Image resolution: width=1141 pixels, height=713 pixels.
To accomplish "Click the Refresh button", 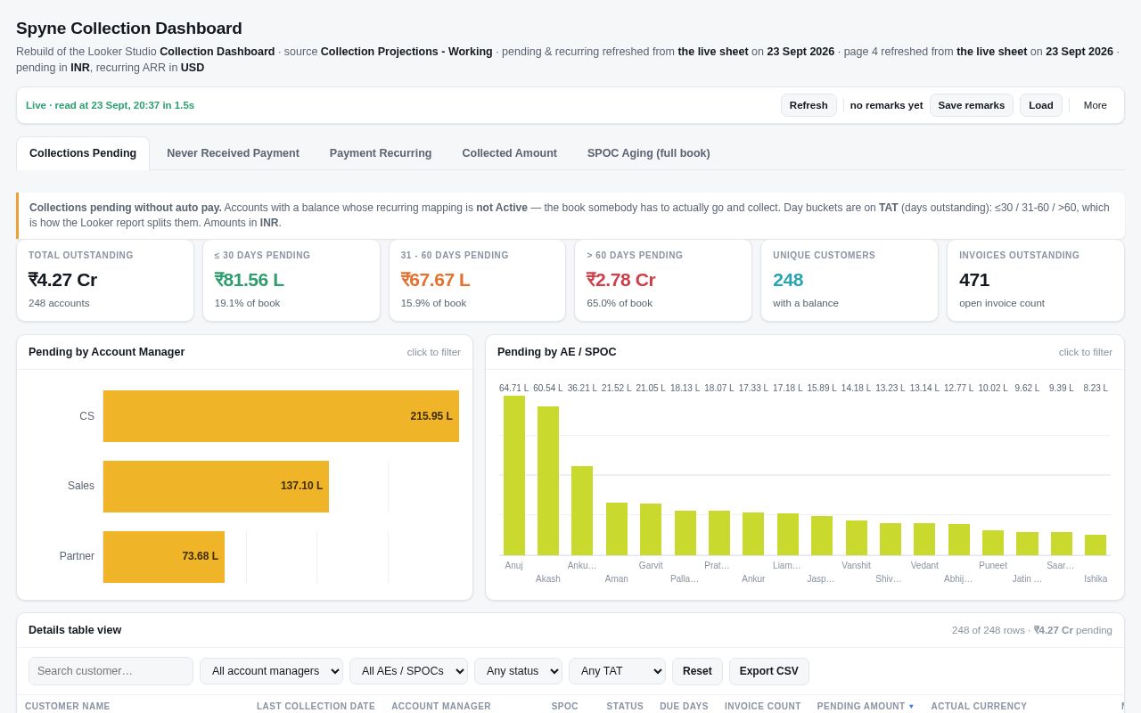I will (809, 105).
